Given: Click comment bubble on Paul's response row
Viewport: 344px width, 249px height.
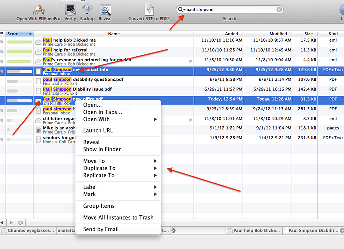Looking at the screenshot, I should tap(190, 62).
